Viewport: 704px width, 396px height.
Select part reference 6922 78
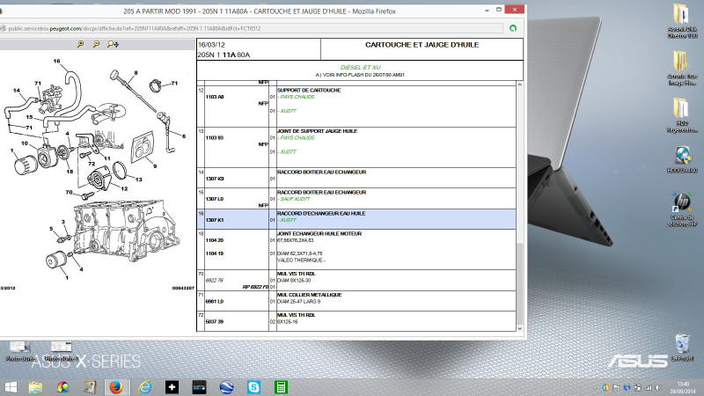(x=215, y=280)
